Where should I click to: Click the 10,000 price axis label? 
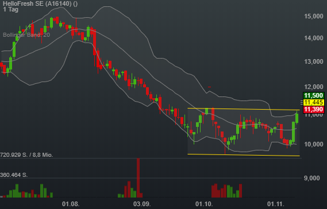(x=313, y=144)
